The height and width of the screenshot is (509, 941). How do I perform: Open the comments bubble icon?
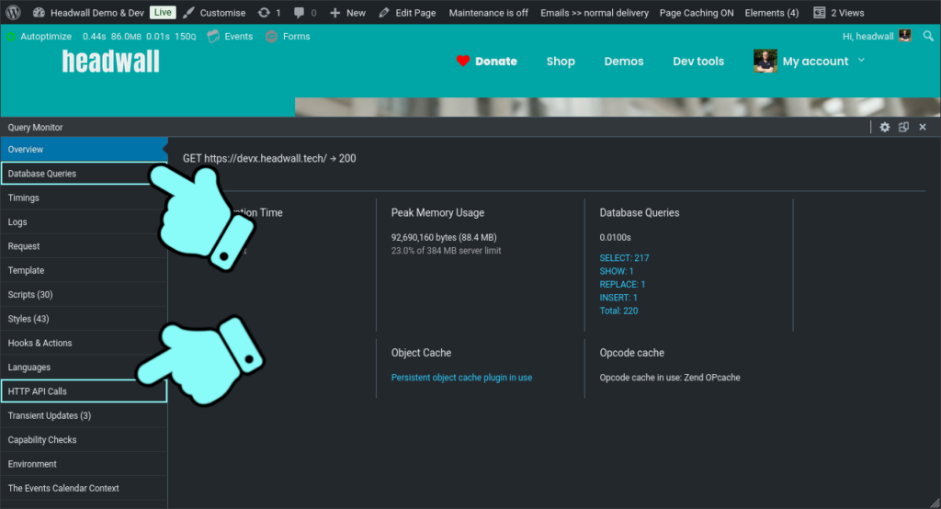pos(299,13)
